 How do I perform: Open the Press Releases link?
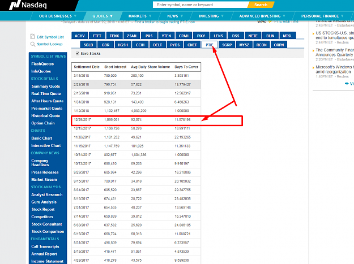click(45, 172)
